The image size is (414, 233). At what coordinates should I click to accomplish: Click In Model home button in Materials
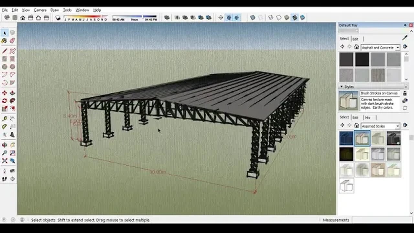(356, 47)
